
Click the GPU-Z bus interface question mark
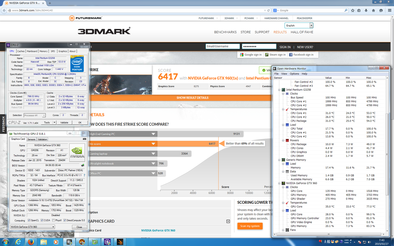(x=84, y=175)
